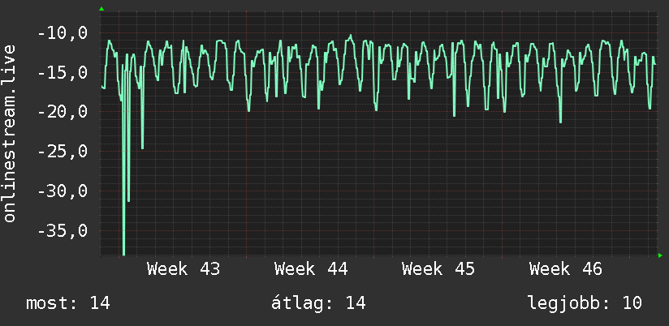Click the "-25,0" y-axis value
The image size is (669, 326).
[63, 152]
